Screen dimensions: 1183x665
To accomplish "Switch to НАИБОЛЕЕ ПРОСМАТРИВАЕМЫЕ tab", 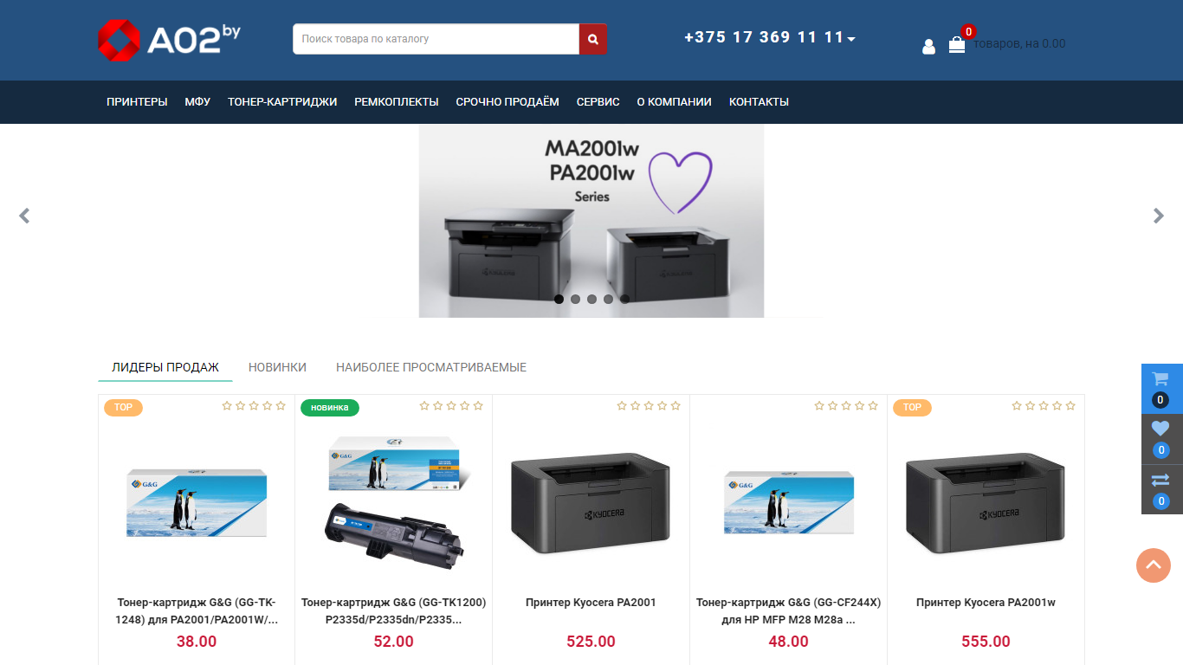I will pos(431,367).
